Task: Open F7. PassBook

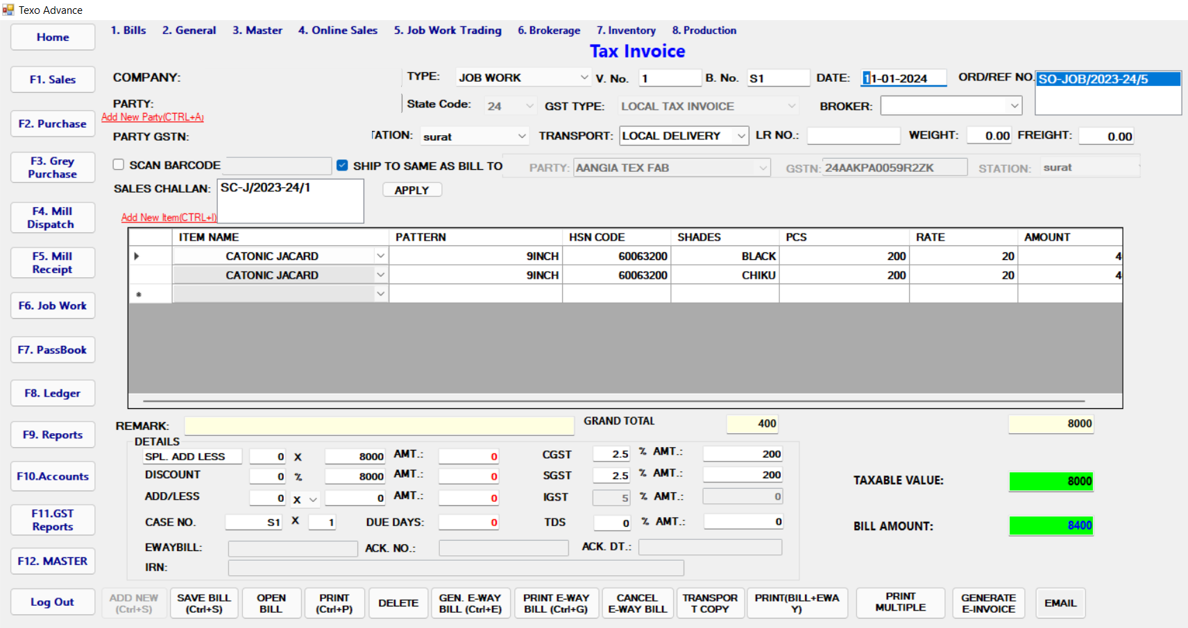Action: (x=53, y=350)
